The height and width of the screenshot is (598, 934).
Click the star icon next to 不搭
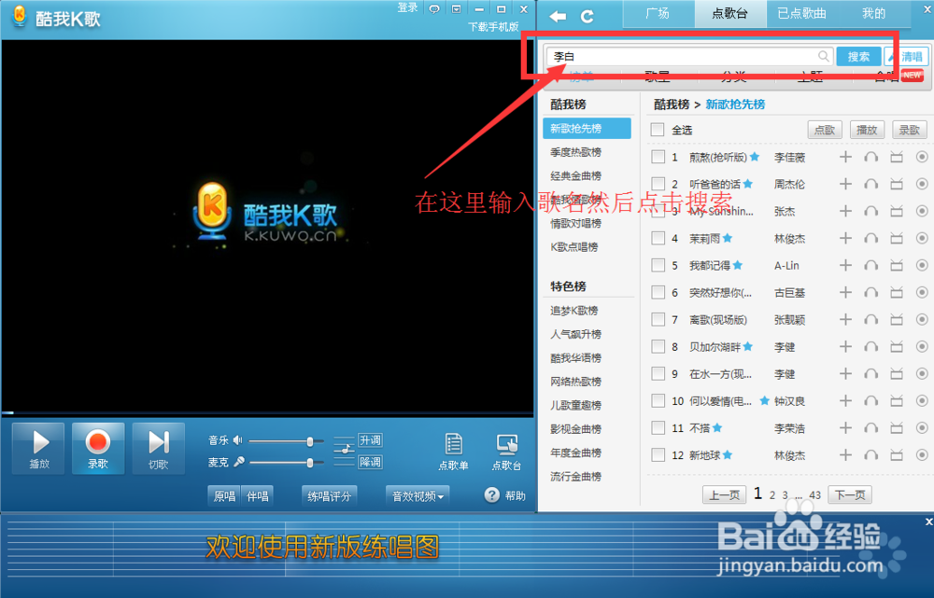[x=717, y=427]
